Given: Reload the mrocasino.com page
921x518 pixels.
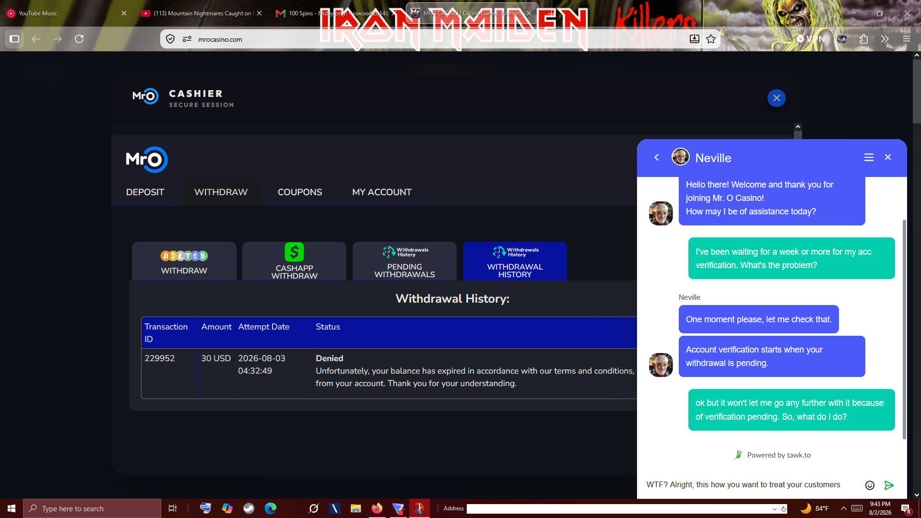Looking at the screenshot, I should (79, 39).
